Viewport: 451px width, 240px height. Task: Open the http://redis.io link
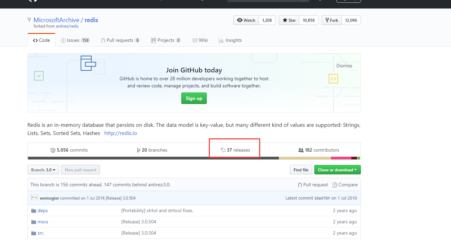coord(120,133)
